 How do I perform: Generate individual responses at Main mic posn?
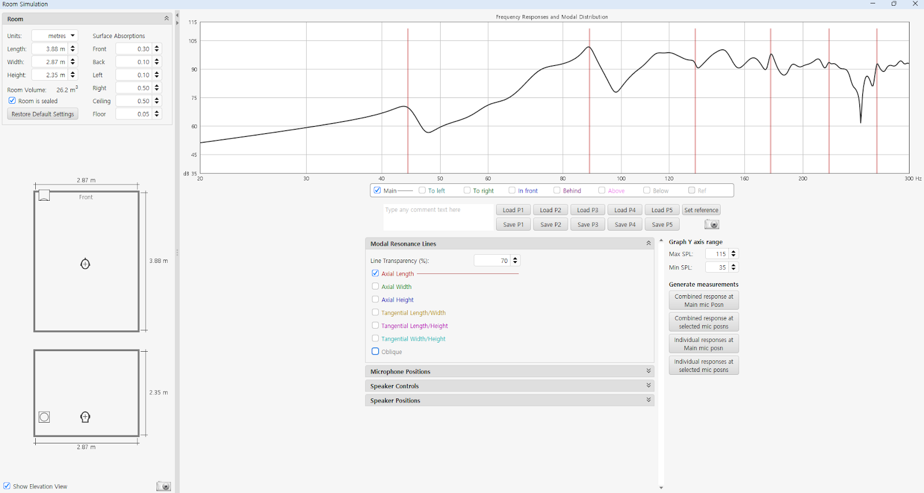click(x=703, y=344)
